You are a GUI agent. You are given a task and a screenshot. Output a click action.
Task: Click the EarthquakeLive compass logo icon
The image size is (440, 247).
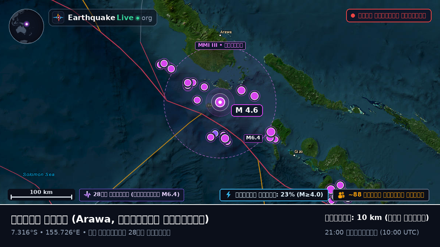point(58,18)
